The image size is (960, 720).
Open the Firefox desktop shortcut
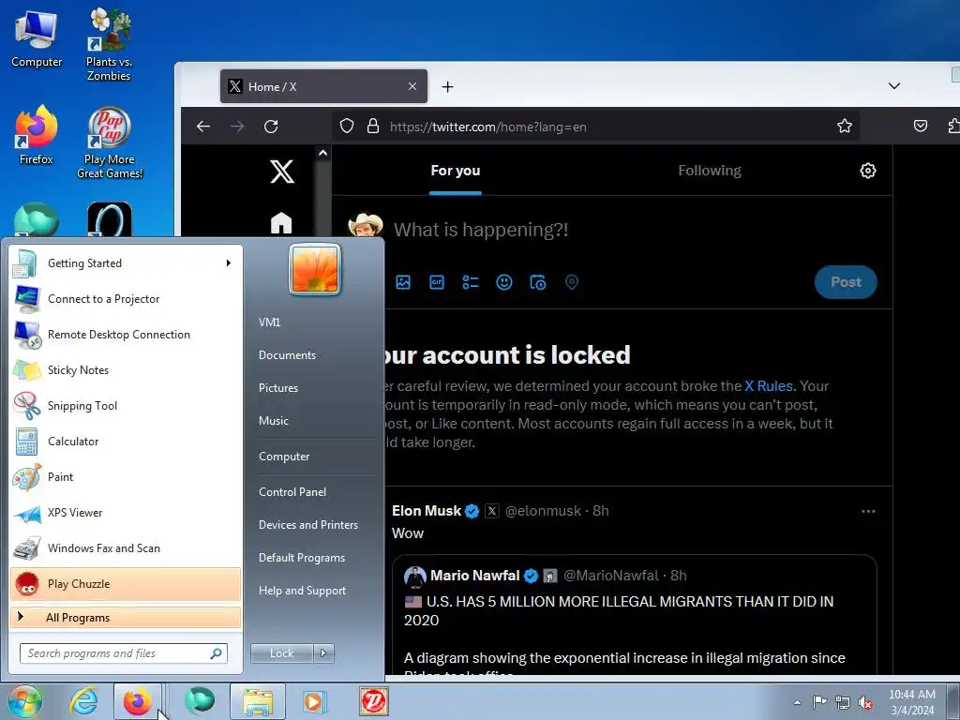[37, 136]
